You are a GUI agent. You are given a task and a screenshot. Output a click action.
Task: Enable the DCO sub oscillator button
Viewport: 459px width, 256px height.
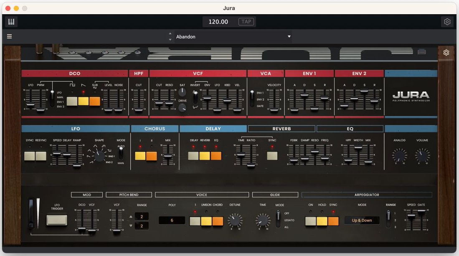click(x=94, y=101)
